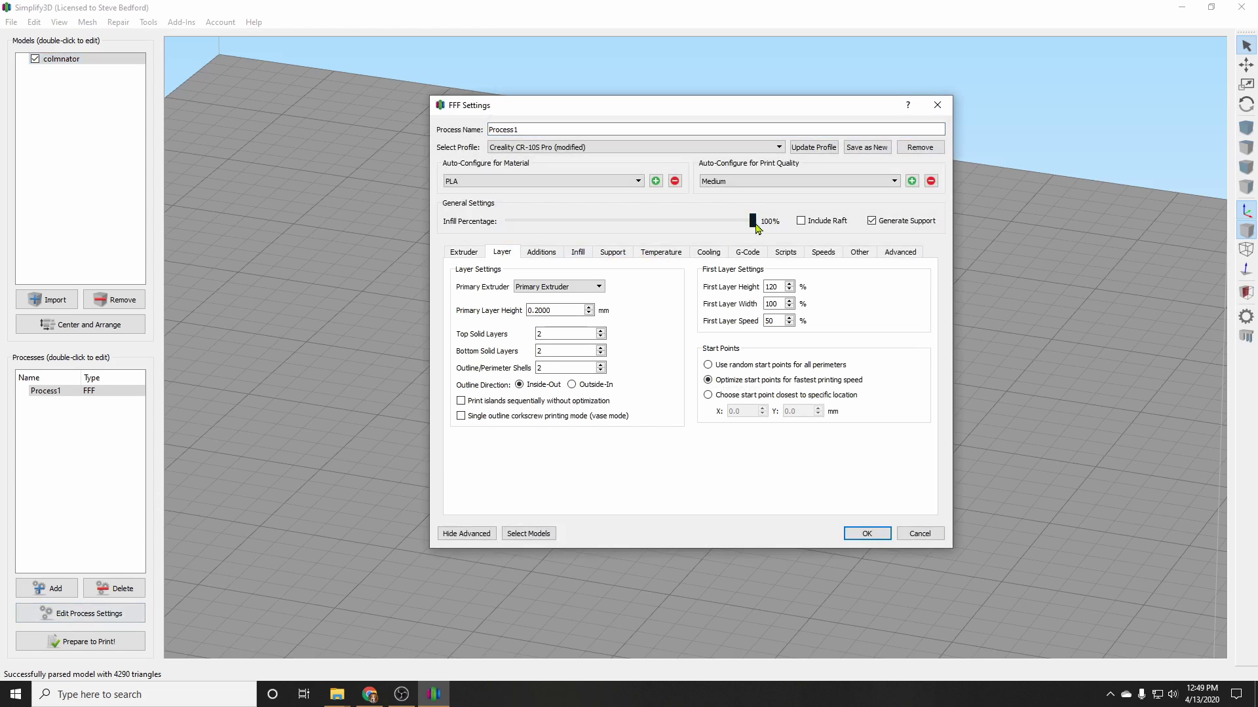1258x707 pixels.
Task: Open the Medium print quality dropdown
Action: coord(800,181)
